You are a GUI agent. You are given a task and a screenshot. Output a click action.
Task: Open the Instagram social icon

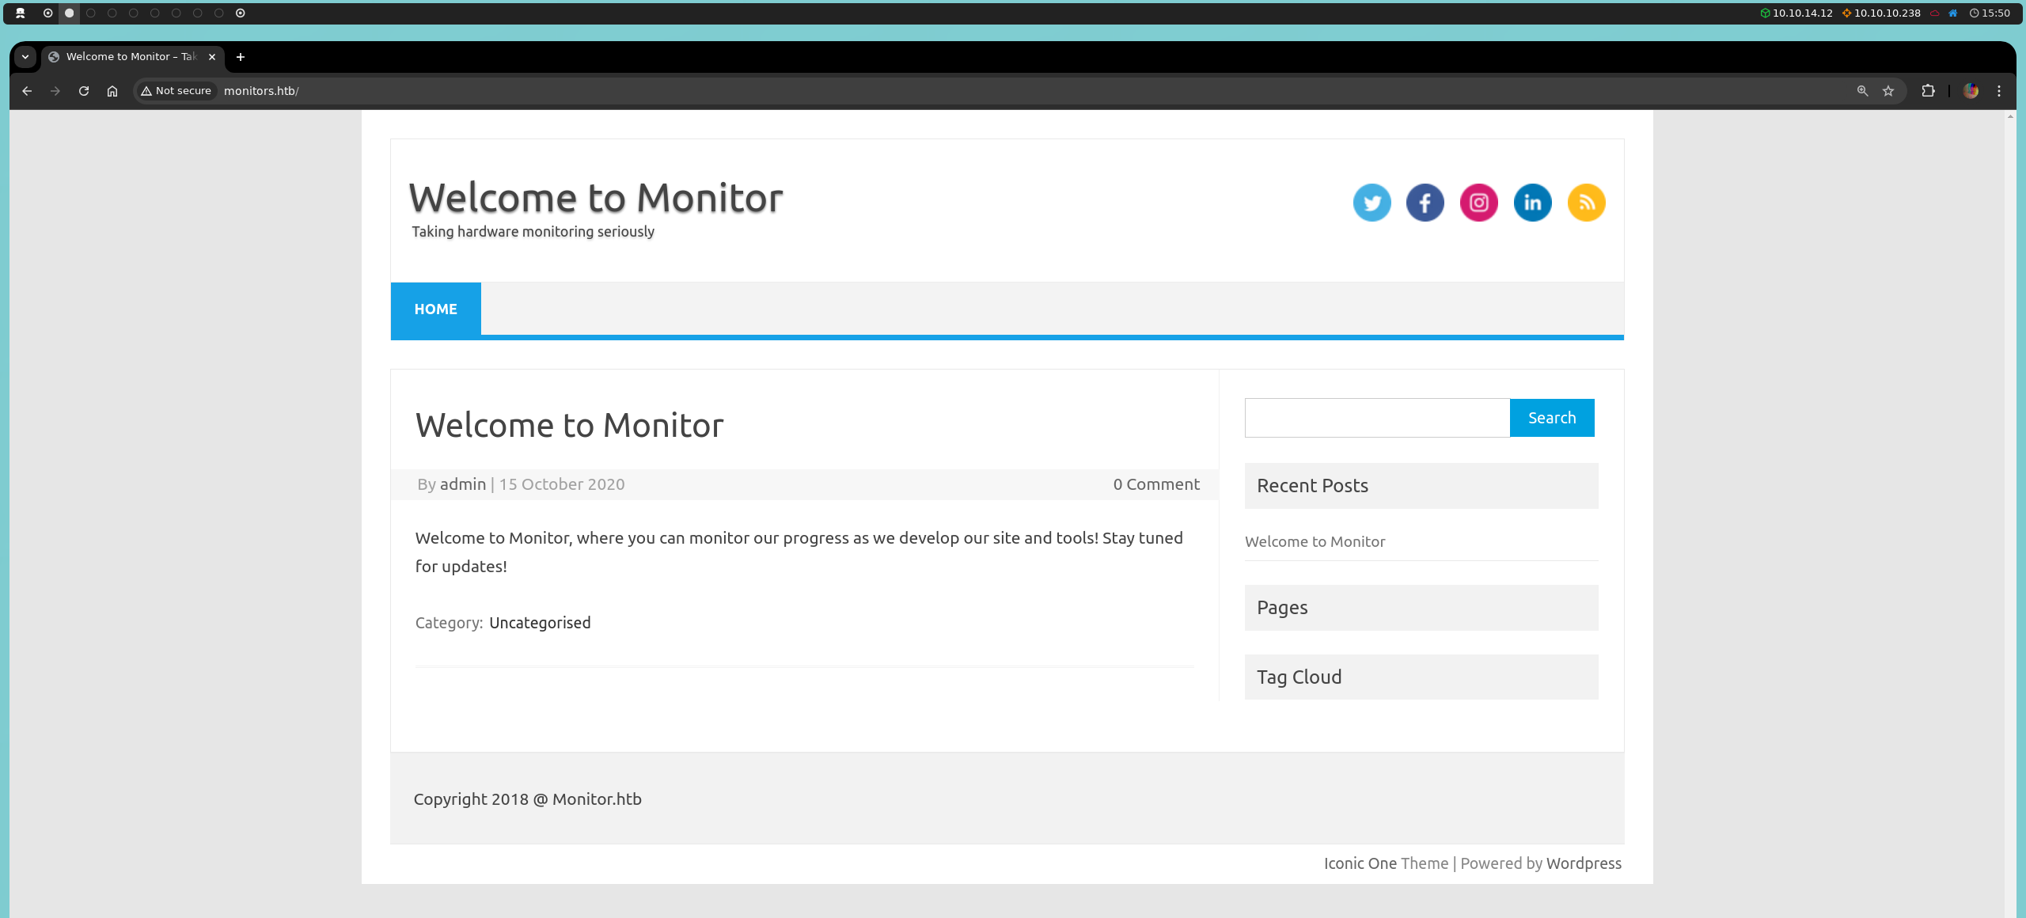[1478, 203]
